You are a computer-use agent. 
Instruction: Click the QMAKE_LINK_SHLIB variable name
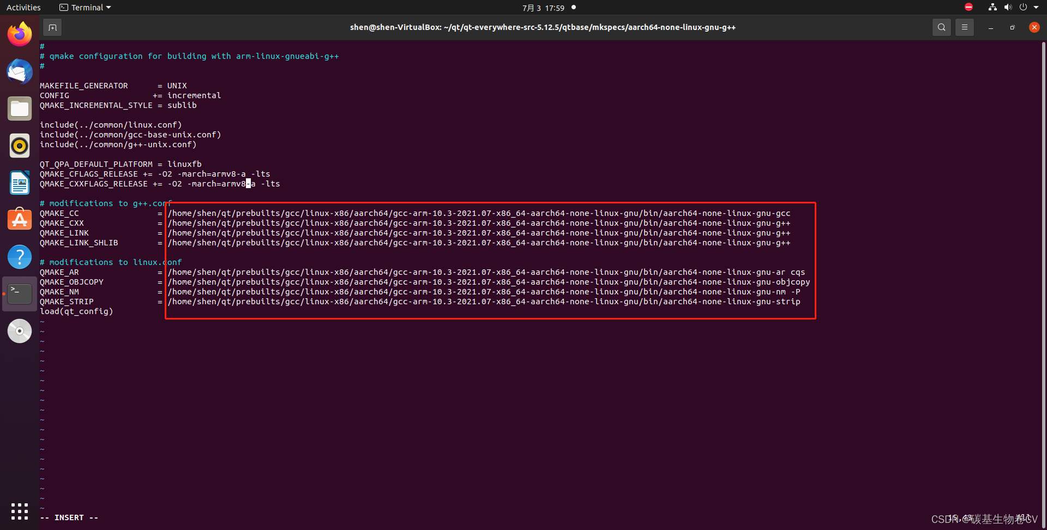[79, 243]
